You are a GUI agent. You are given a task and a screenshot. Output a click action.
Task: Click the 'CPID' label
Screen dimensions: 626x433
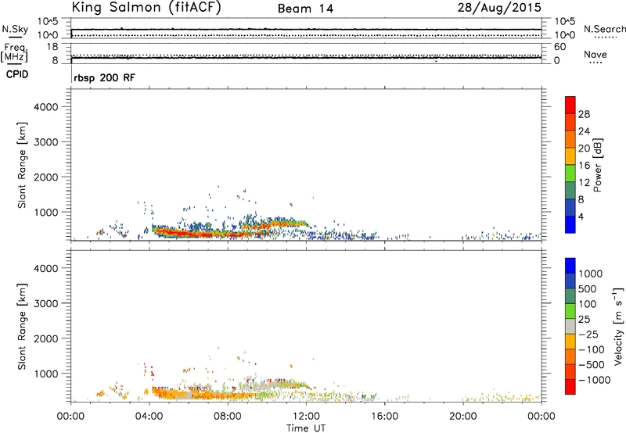17,74
